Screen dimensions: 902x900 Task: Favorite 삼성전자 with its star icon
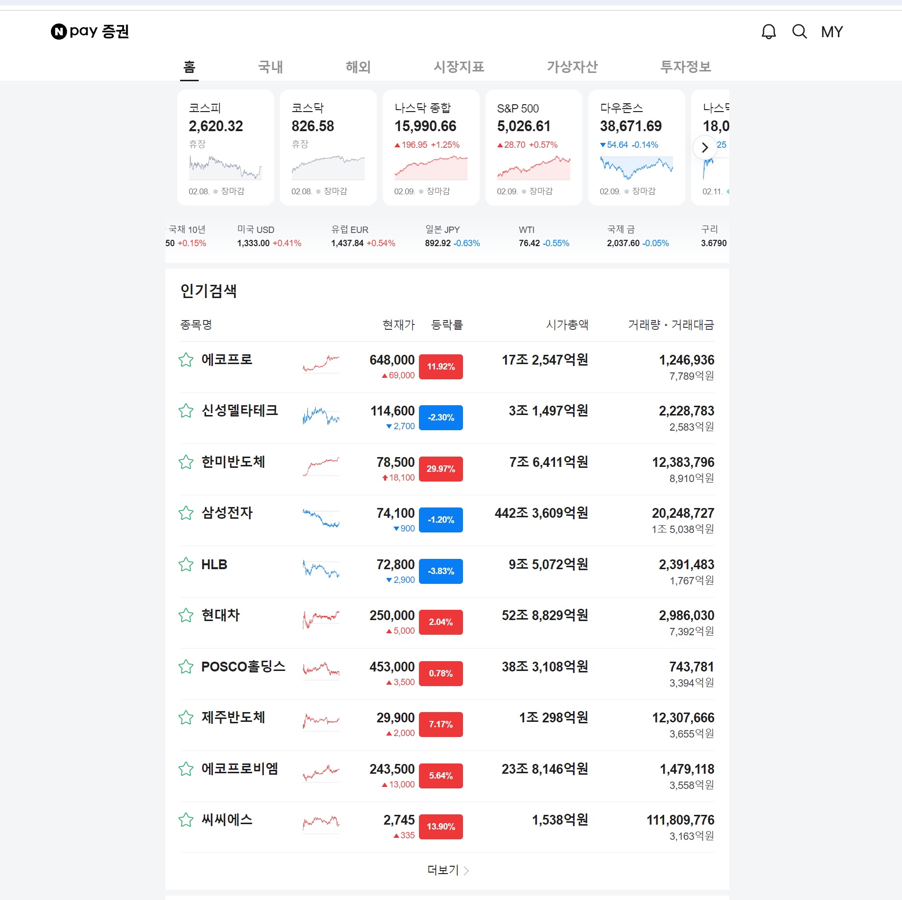point(186,513)
